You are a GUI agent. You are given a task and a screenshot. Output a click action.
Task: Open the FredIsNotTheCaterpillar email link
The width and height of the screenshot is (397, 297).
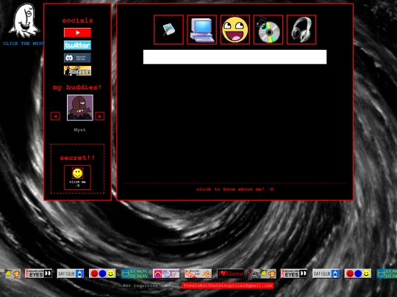pos(228,286)
